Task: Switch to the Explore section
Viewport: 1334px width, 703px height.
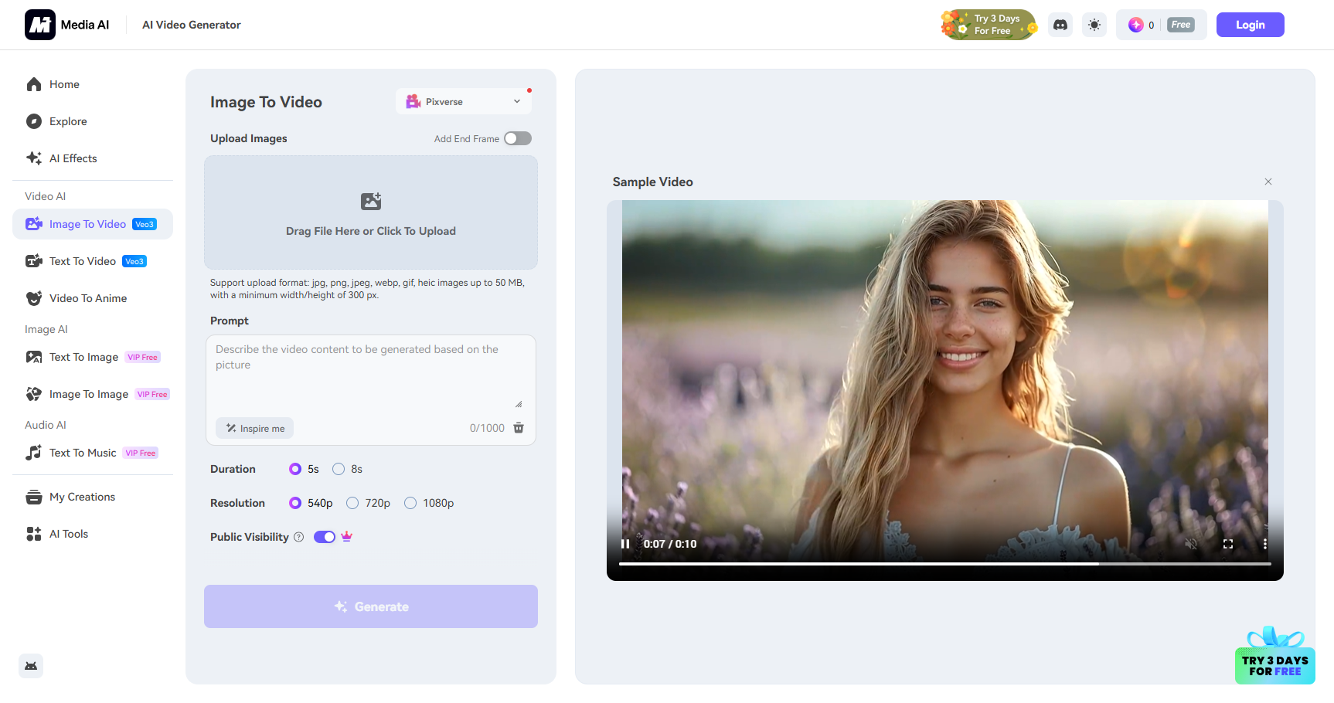Action: 66,121
